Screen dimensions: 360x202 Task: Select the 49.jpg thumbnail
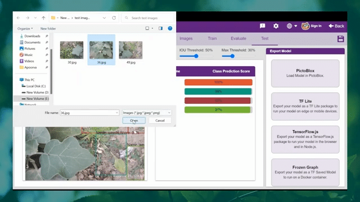point(130,52)
